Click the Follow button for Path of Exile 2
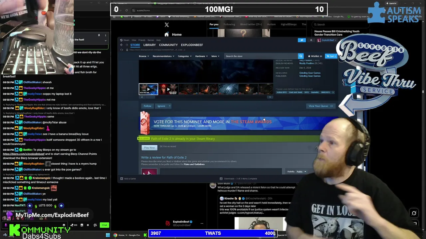 point(147,106)
